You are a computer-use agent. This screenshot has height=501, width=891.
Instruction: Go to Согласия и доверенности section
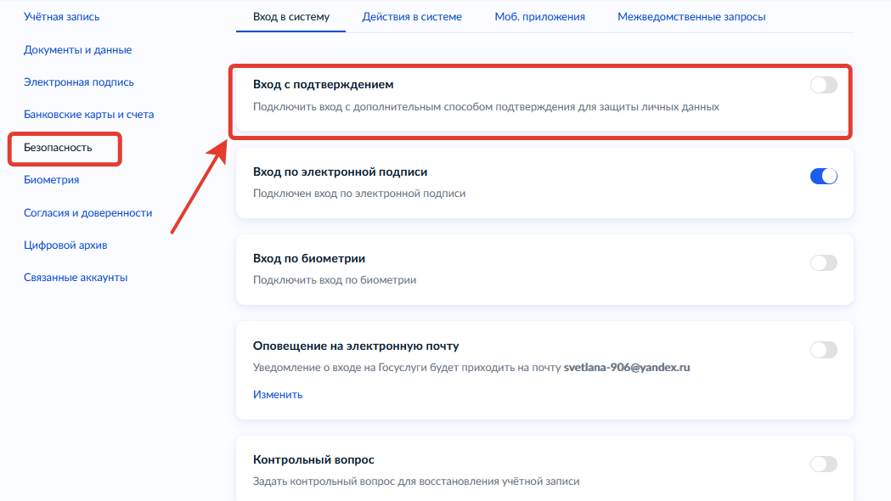[x=87, y=213]
